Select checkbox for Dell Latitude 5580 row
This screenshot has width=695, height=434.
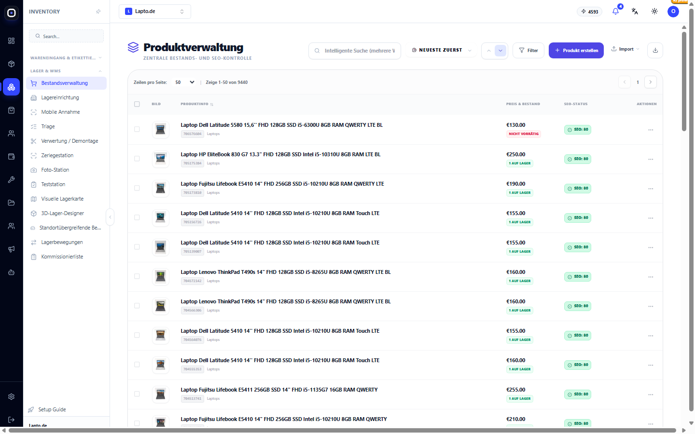tap(137, 129)
